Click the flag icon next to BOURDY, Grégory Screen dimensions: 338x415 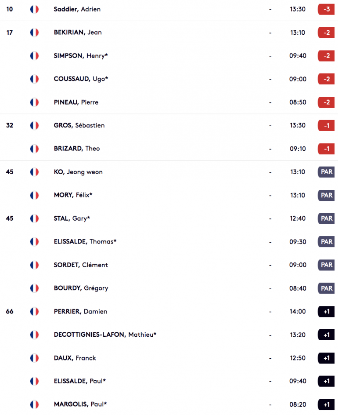34,288
